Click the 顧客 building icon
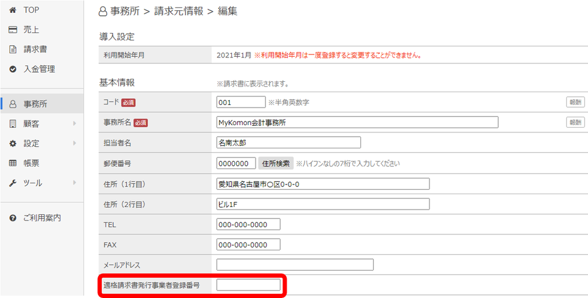 (x=12, y=124)
